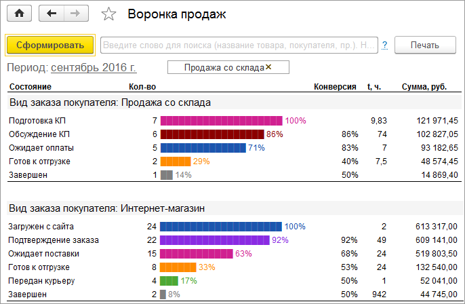This screenshot has width=465, height=304.
Task: Go forward with the right arrow
Action: [75, 14]
